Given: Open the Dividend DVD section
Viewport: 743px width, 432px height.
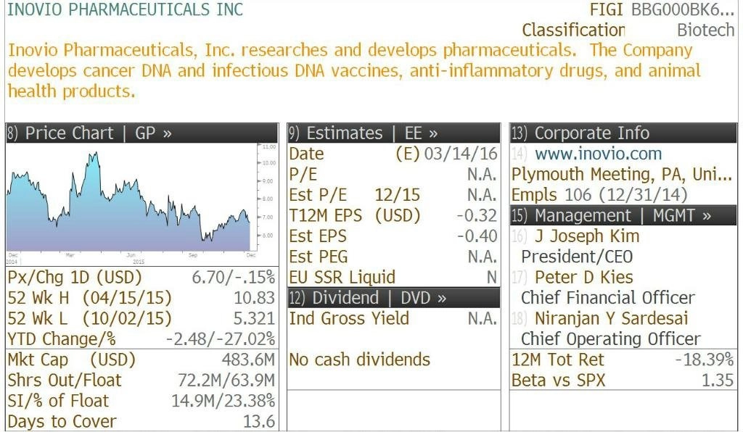Looking at the screenshot, I should pos(393,298).
